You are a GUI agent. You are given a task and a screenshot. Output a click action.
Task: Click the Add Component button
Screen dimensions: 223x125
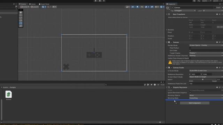pyautogui.click(x=195, y=103)
